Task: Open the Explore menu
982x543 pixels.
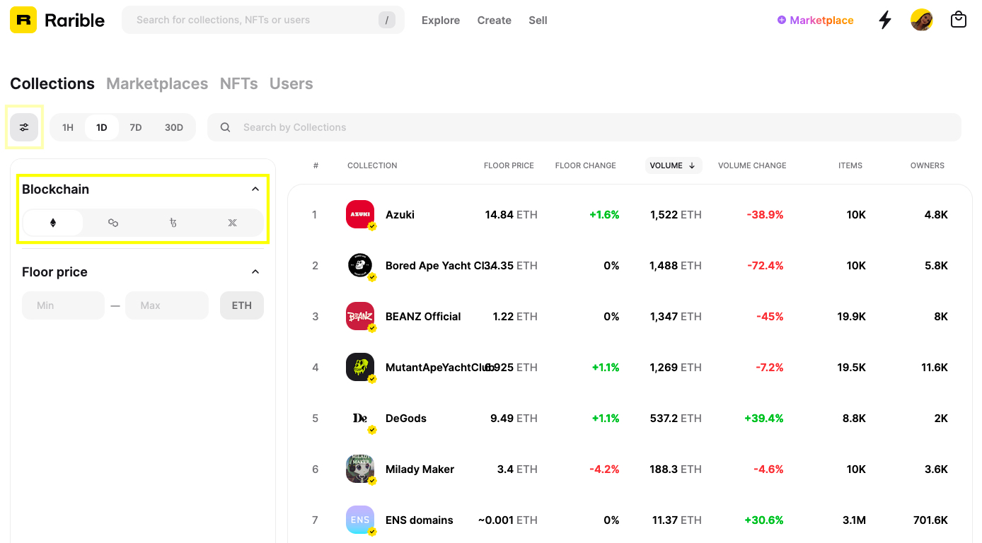Action: tap(441, 20)
